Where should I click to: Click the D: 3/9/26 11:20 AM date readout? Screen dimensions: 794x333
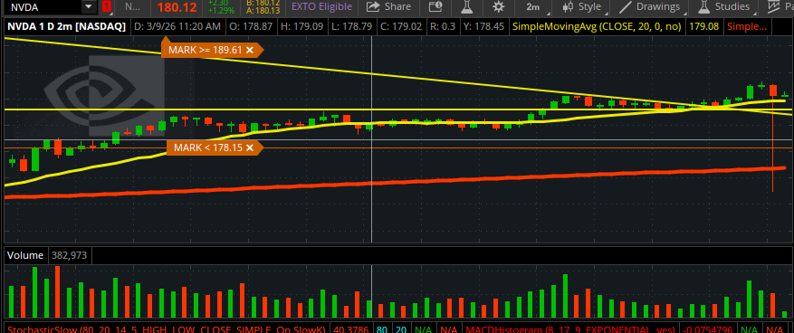tap(177, 26)
